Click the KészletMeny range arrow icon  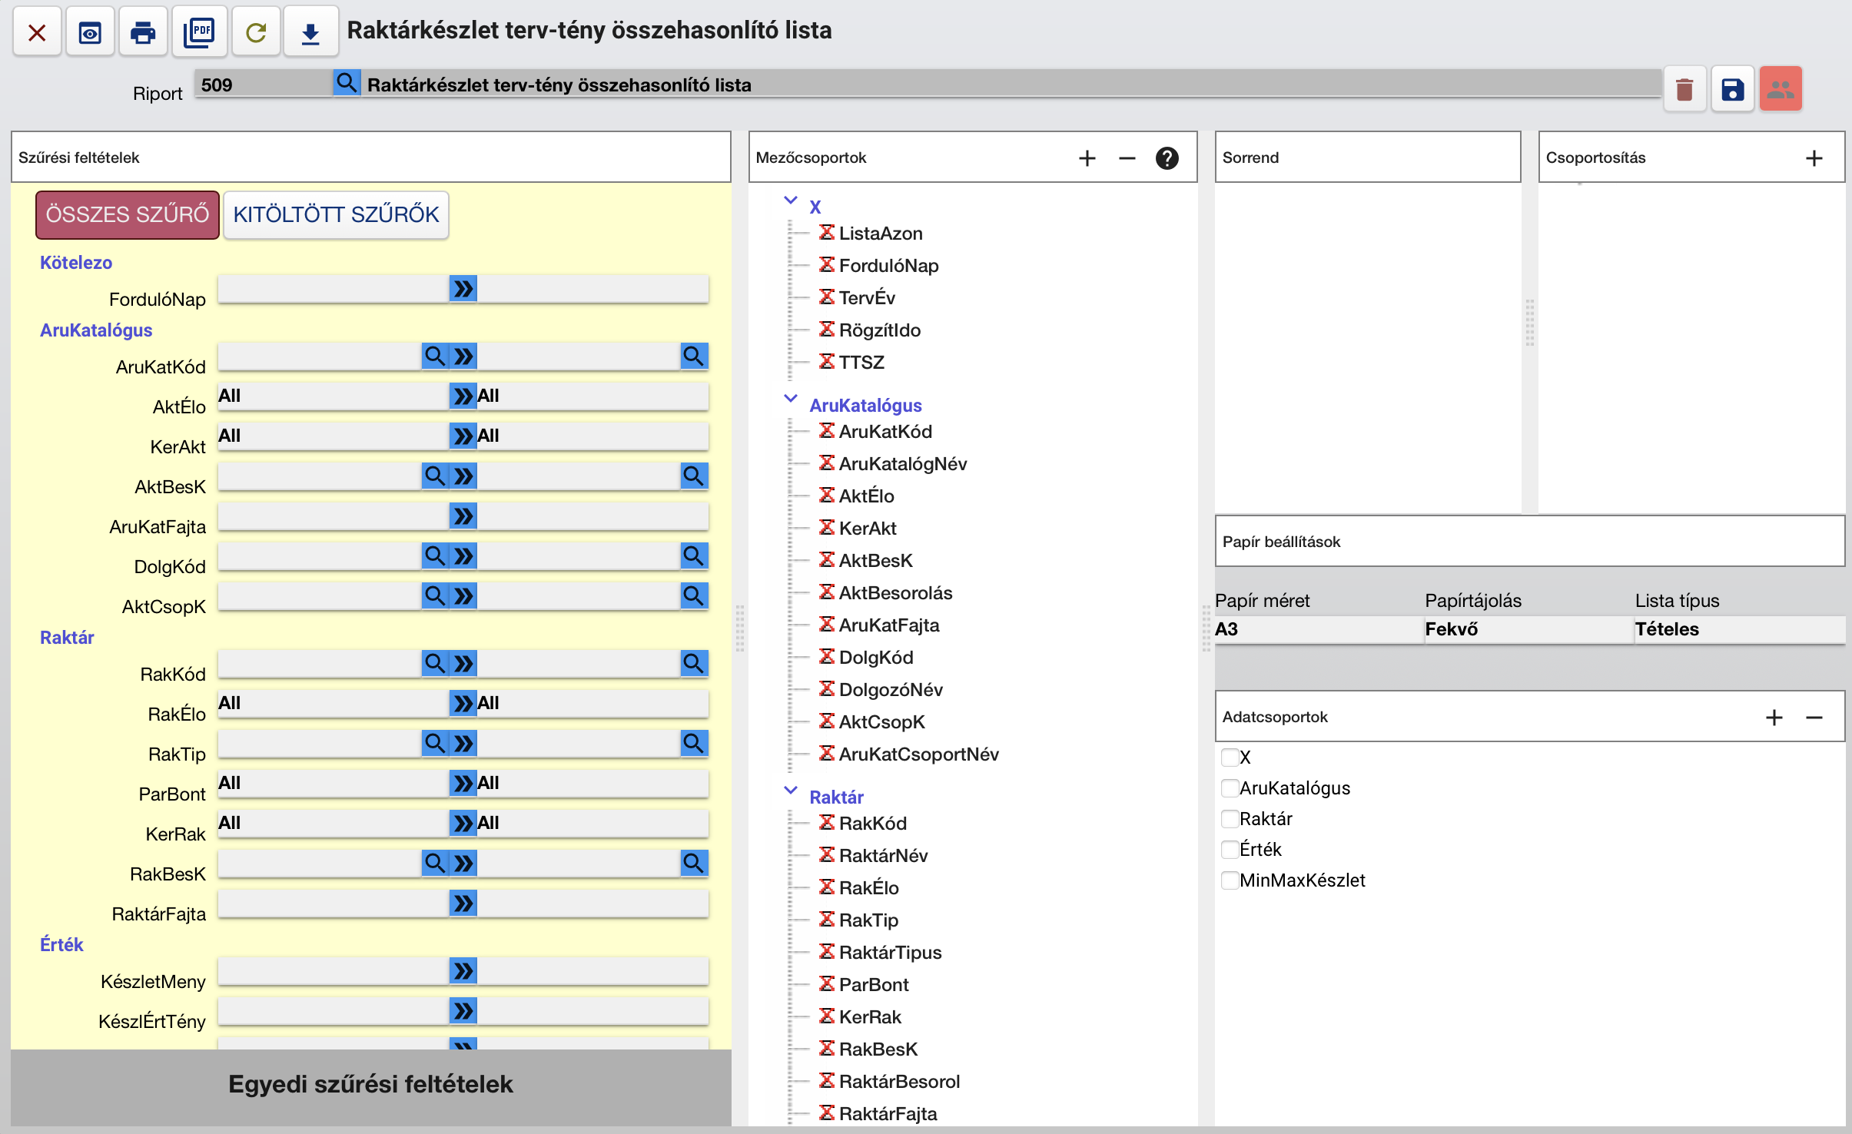point(463,970)
